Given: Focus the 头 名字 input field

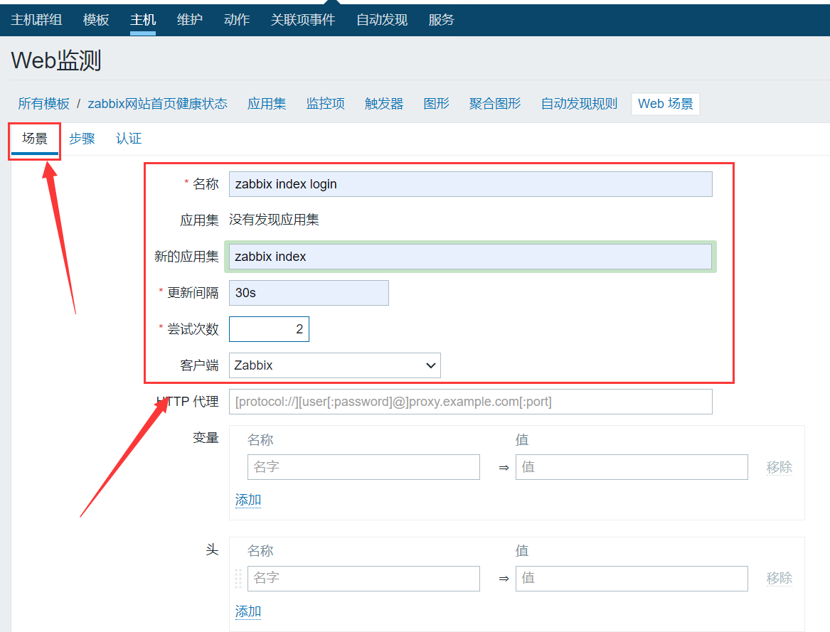Looking at the screenshot, I should coord(363,579).
